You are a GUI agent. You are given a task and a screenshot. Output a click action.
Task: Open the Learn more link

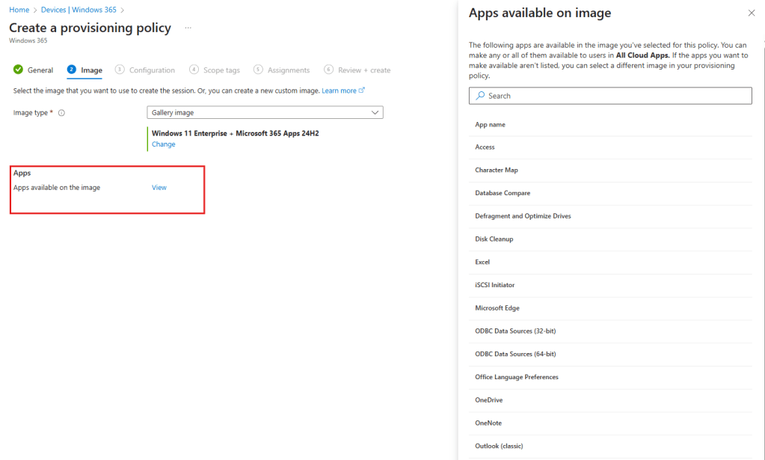tap(339, 91)
